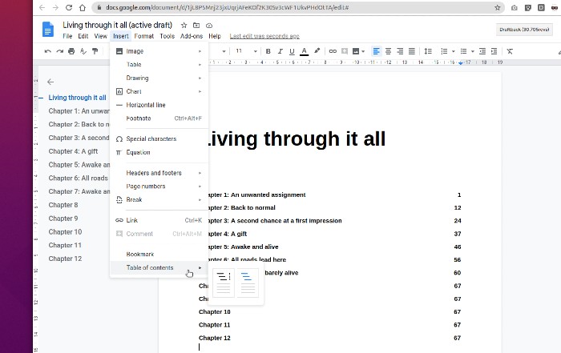Insert table of contents with page numbers
Screen dimensions: 561x353
coord(224,283)
